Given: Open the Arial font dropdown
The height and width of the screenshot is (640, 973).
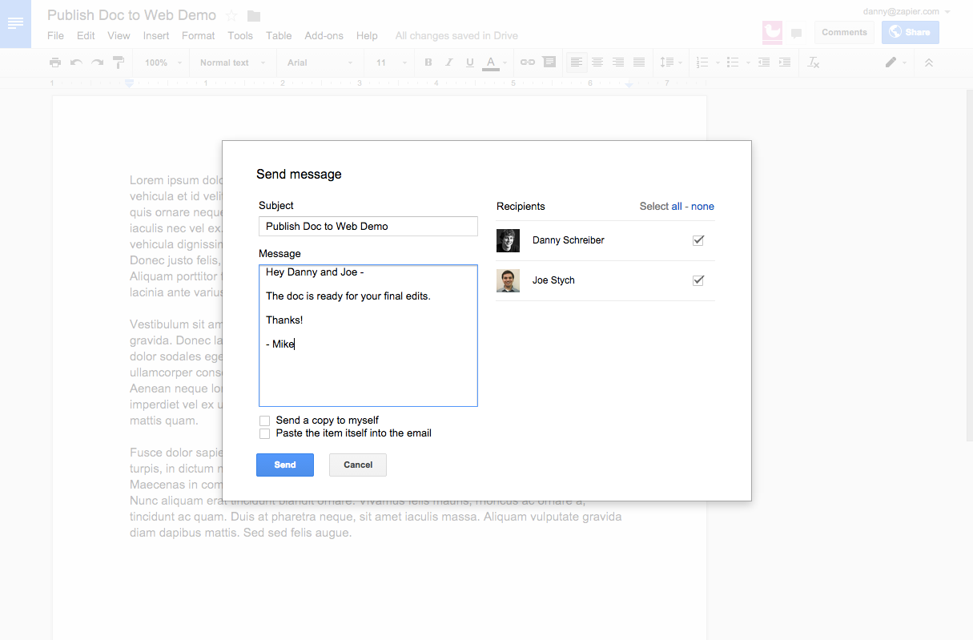Looking at the screenshot, I should [319, 62].
